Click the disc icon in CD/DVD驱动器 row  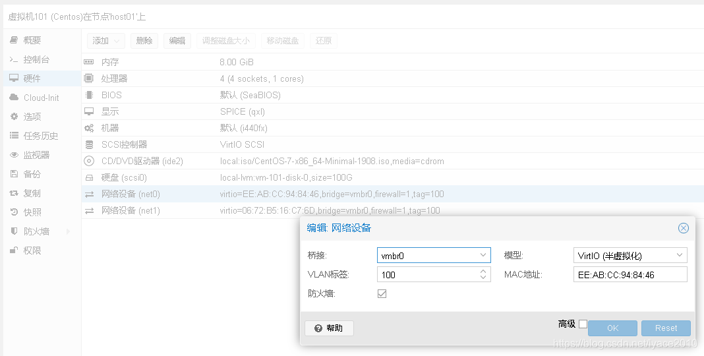[x=89, y=161]
